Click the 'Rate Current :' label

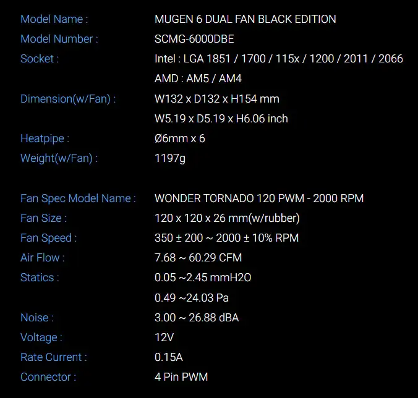pos(54,357)
